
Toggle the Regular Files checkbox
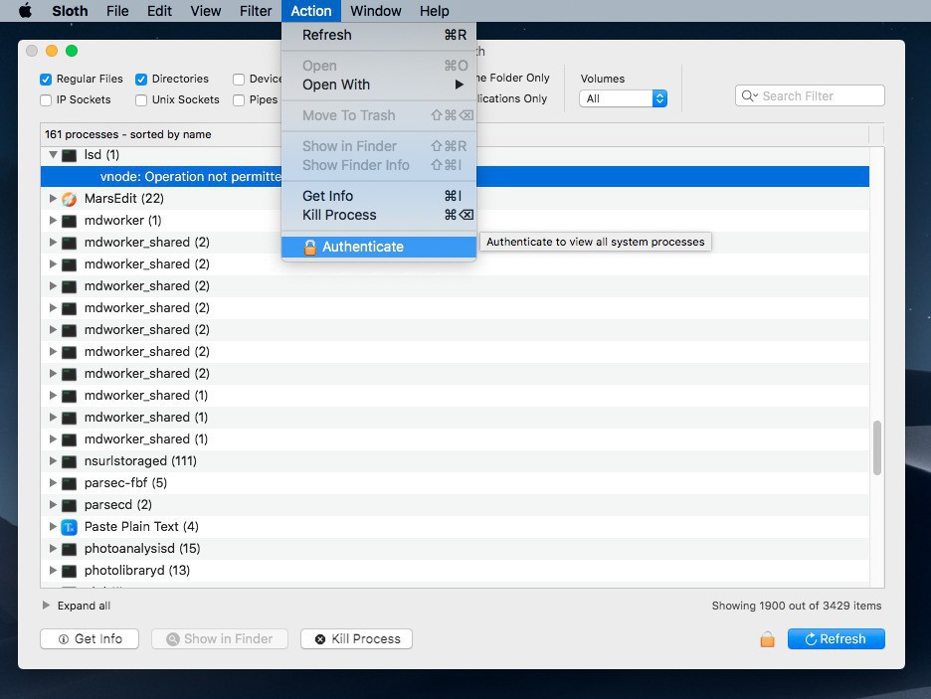[46, 79]
